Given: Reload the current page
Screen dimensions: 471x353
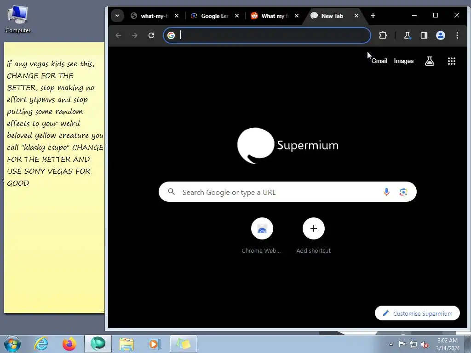Looking at the screenshot, I should 151,35.
